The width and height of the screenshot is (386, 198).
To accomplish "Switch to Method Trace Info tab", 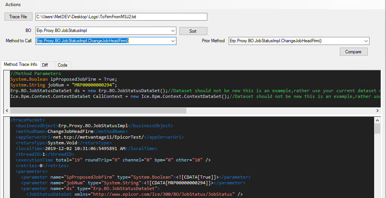I will [21, 65].
